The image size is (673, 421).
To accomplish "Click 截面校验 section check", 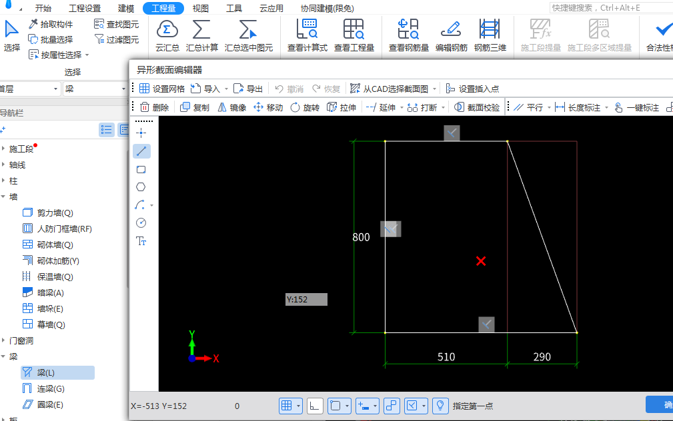I will (477, 107).
